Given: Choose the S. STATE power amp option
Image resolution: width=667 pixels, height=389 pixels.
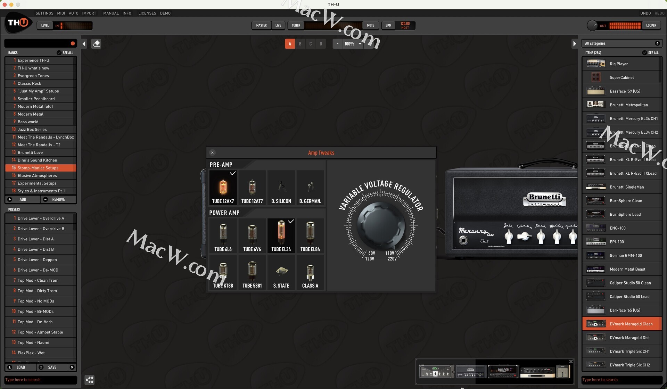Looking at the screenshot, I should coord(281,272).
